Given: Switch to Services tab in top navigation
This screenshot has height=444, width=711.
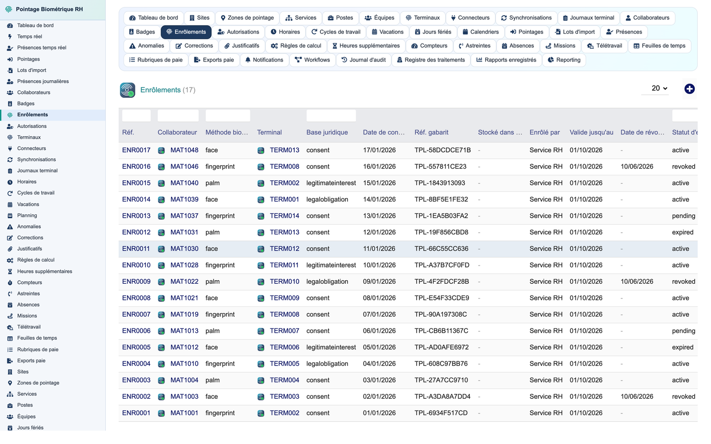Looking at the screenshot, I should pyautogui.click(x=301, y=18).
